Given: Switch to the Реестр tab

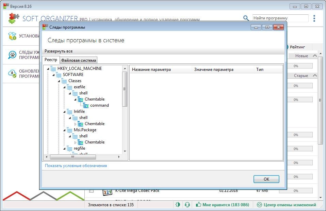Looking at the screenshot, I should click(51, 60).
